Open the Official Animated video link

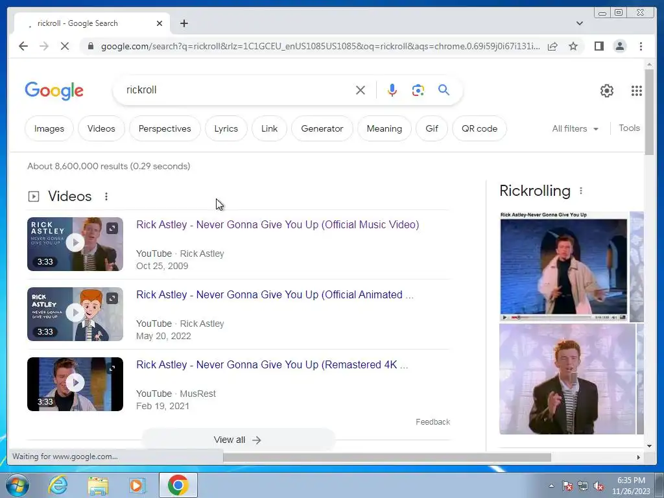coord(275,295)
